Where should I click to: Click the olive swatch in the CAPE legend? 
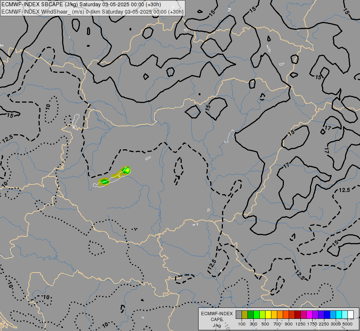[x=245, y=314]
